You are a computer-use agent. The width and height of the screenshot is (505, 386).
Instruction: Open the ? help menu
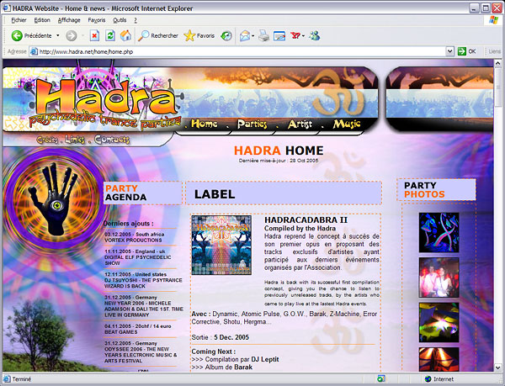136,20
